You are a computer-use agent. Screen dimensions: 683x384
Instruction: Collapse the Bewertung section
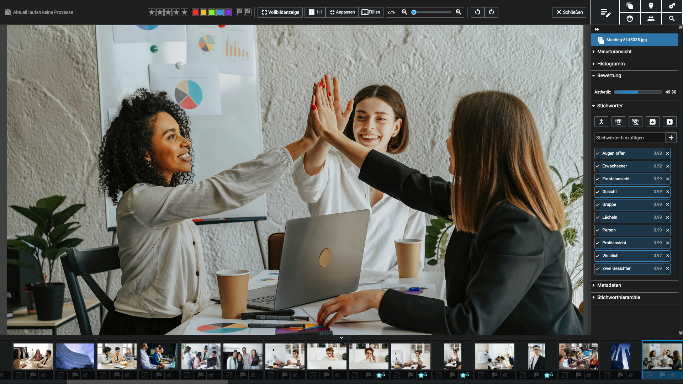coord(609,75)
